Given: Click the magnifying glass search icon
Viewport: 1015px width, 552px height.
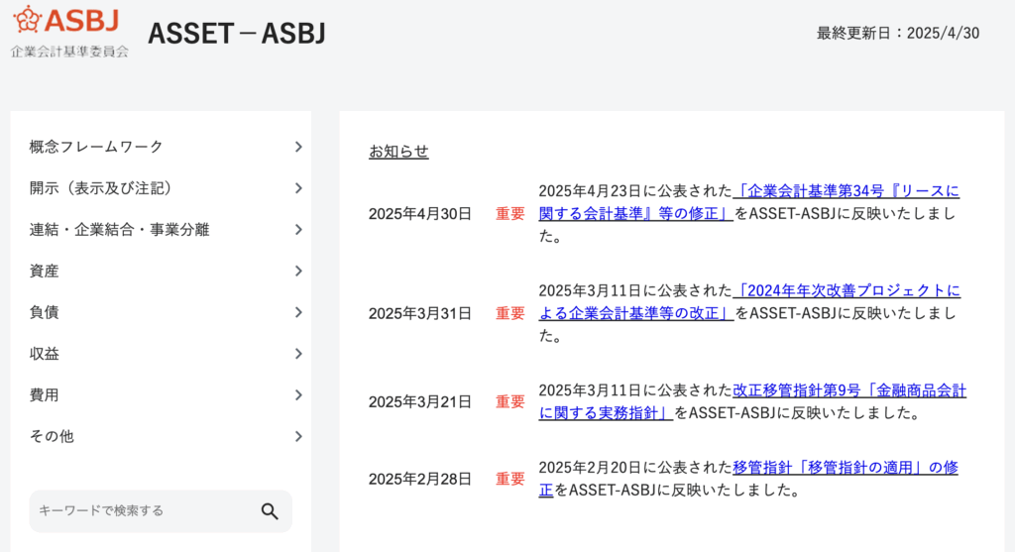Looking at the screenshot, I should [x=270, y=511].
